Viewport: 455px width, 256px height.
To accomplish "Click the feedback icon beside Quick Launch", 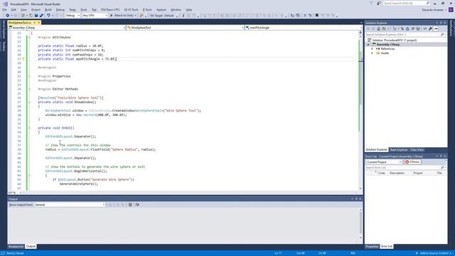I will 379,3.
